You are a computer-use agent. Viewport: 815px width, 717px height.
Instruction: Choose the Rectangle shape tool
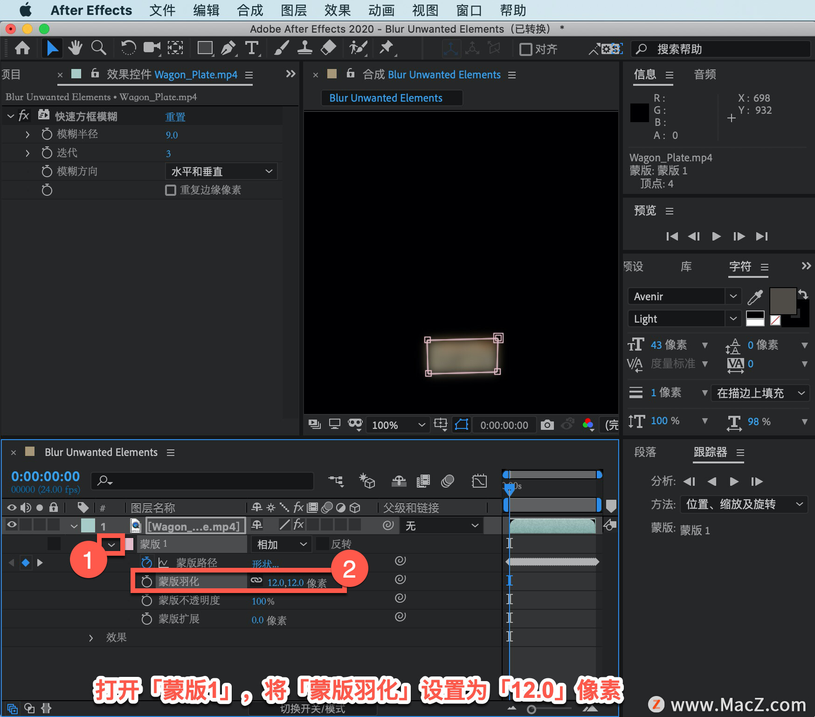click(x=205, y=48)
